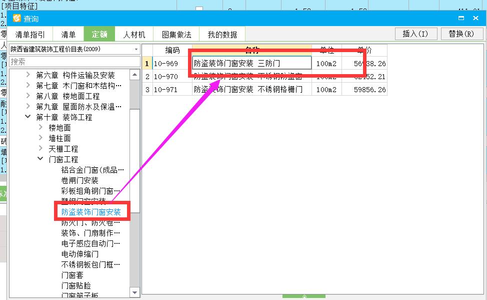Select 电动伸缩门 tree item
Screen dimensions: 487x300
[80, 254]
